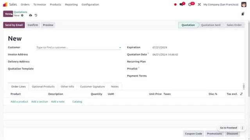This screenshot has width=250, height=140.
Task: Click the red recording indicator icon
Action: [x=175, y=5]
